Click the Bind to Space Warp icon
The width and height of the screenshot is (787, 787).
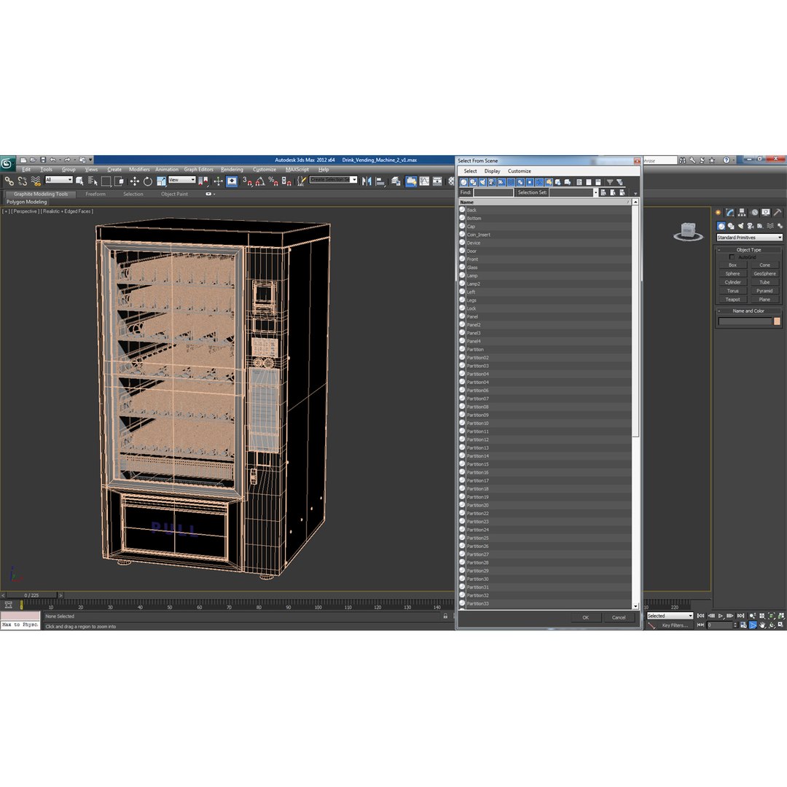(x=36, y=181)
